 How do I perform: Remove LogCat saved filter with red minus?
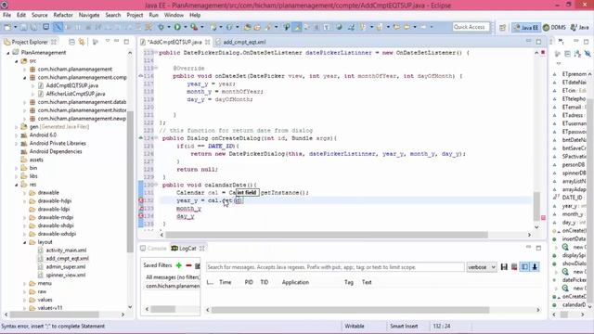pos(188,265)
